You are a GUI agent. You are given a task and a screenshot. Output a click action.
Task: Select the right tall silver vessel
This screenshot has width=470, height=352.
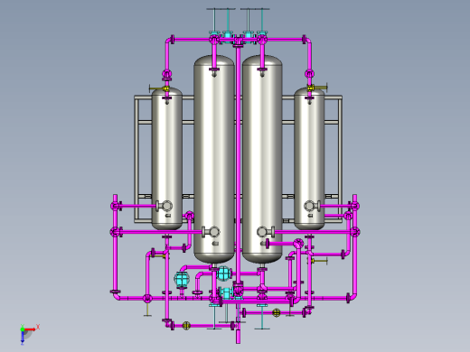(x=262, y=159)
